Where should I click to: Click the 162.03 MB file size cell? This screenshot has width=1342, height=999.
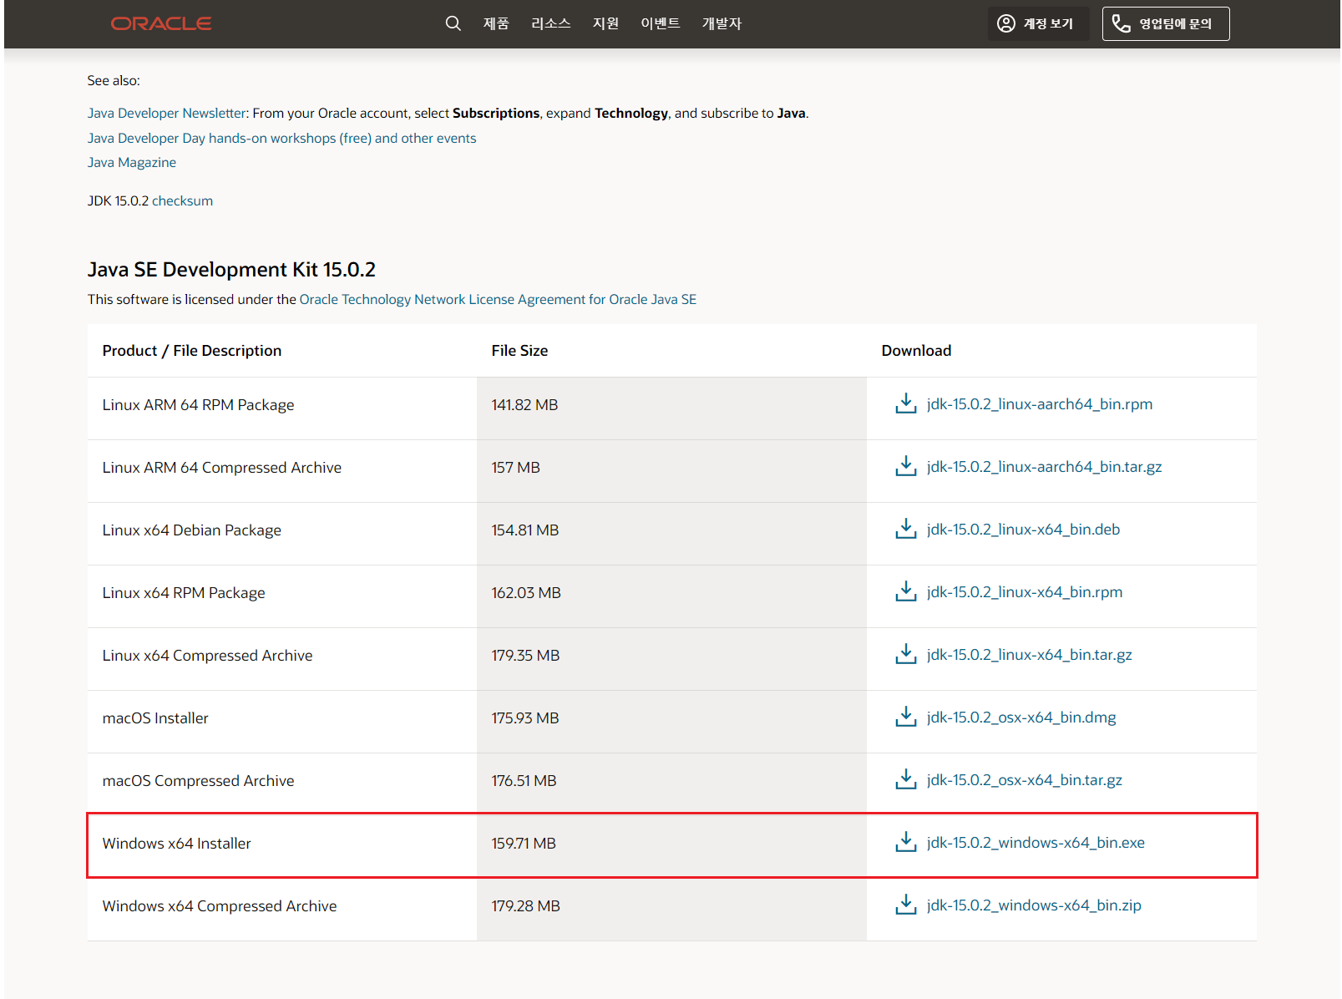pyautogui.click(x=671, y=596)
